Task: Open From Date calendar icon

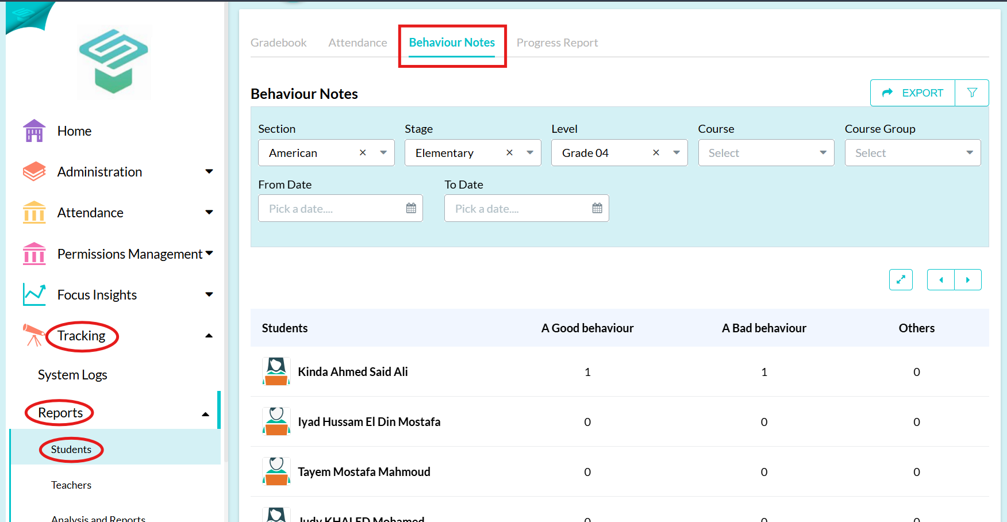Action: pyautogui.click(x=411, y=208)
